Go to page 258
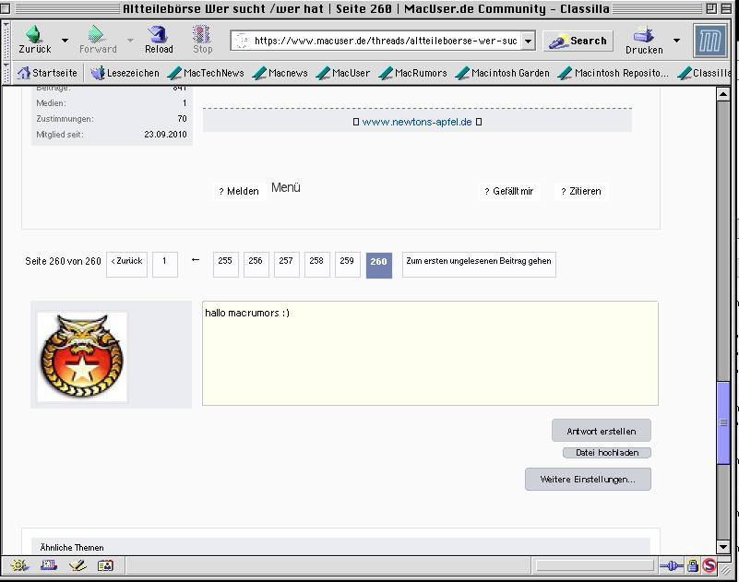Image resolution: width=739 pixels, height=582 pixels. point(316,265)
